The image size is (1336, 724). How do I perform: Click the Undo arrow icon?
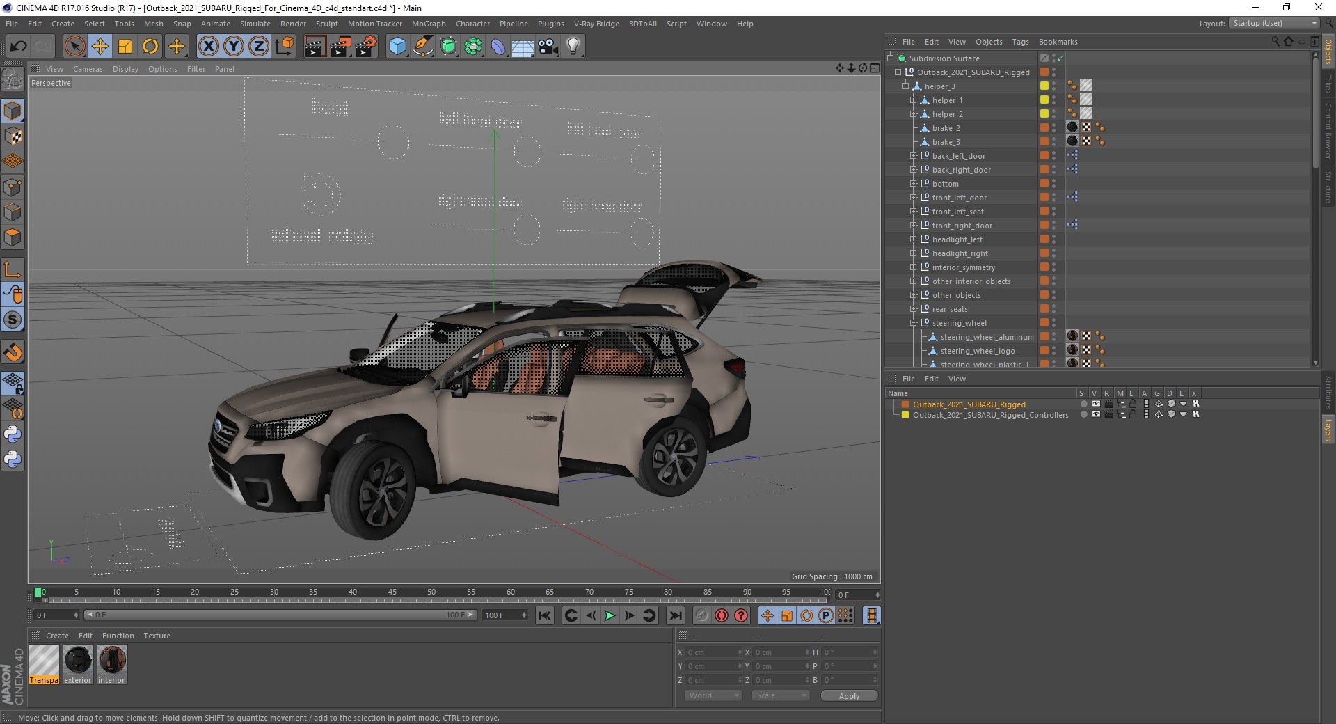click(x=19, y=47)
